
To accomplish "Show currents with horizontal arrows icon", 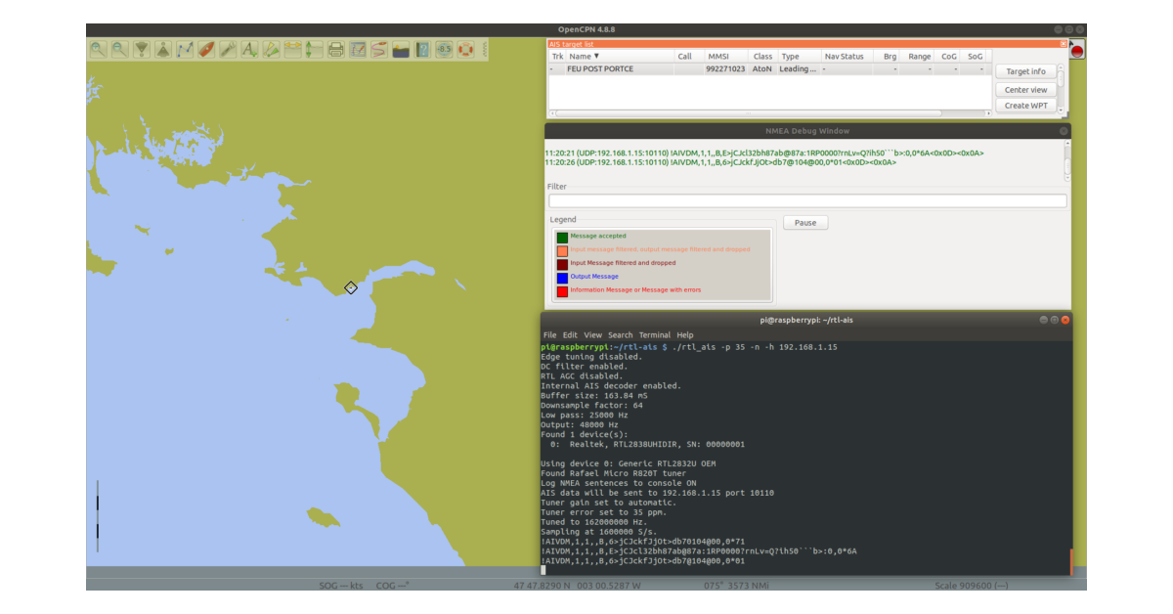I will point(292,49).
